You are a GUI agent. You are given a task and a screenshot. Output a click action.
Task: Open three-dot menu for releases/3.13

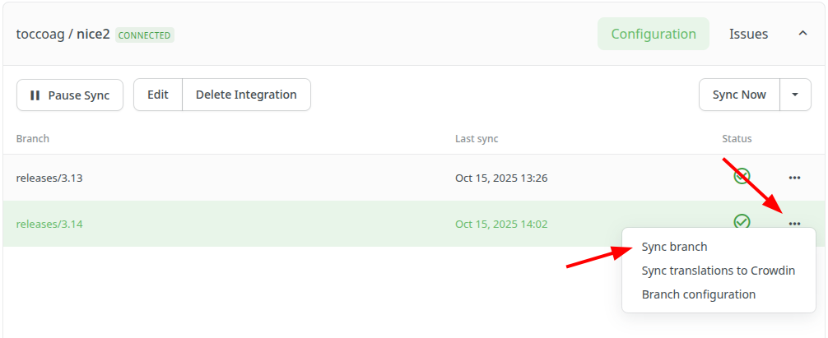[x=794, y=178]
